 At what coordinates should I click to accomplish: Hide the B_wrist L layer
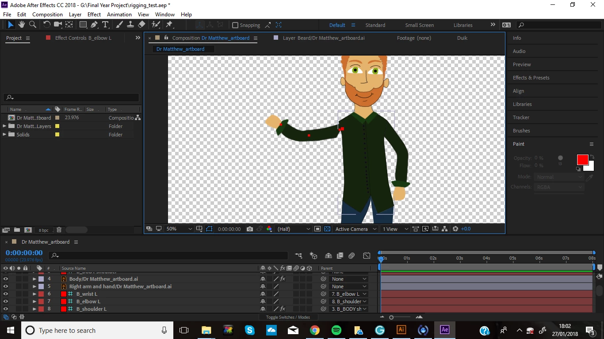click(x=6, y=294)
